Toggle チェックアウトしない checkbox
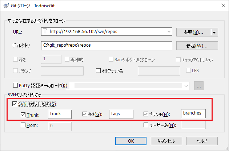 click(178, 60)
